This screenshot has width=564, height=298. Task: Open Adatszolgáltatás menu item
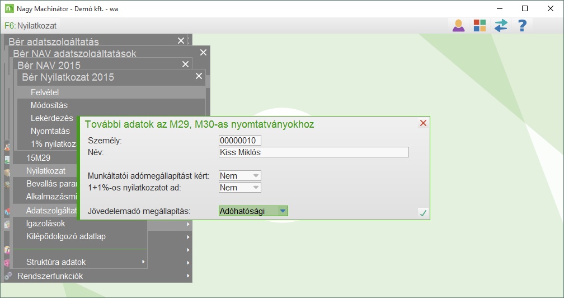click(x=45, y=211)
